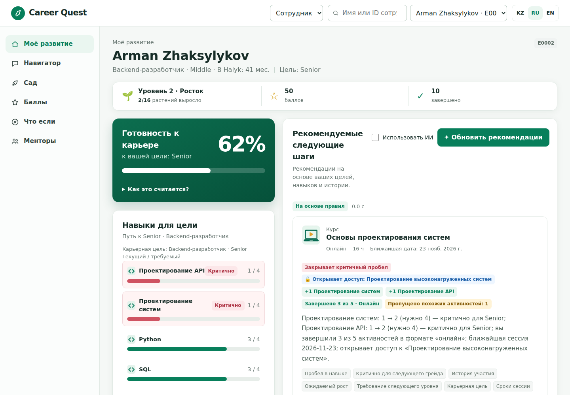Click the people icon beside Менторы
Viewport: 570px width, 395px height.
[15, 141]
